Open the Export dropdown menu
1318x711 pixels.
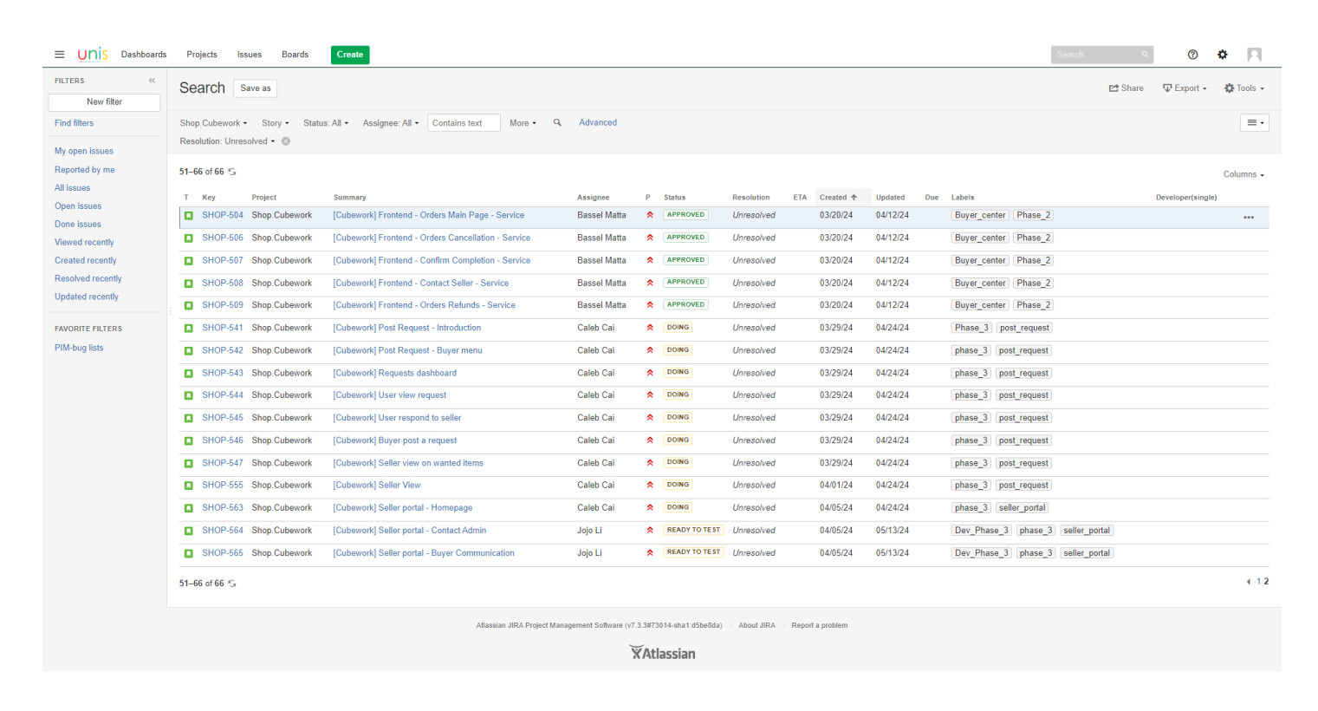coord(1185,88)
